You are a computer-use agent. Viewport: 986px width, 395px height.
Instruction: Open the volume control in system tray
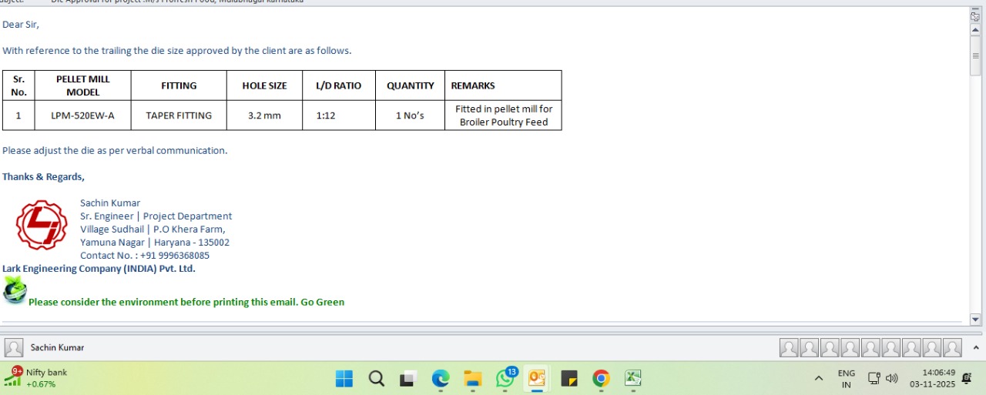coord(892,378)
